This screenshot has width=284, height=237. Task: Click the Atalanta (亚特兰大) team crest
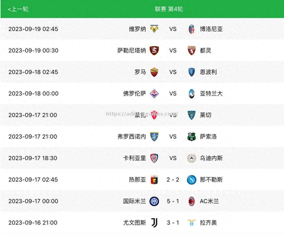(191, 94)
